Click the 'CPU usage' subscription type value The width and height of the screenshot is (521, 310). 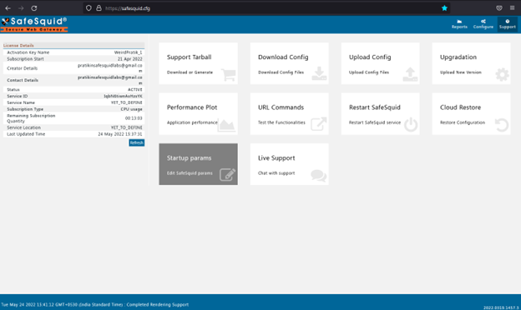[x=131, y=109]
